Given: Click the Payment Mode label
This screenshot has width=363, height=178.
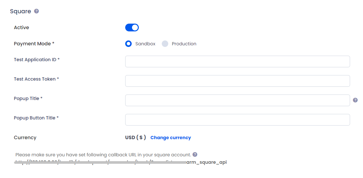Looking at the screenshot, I should (x=34, y=44).
